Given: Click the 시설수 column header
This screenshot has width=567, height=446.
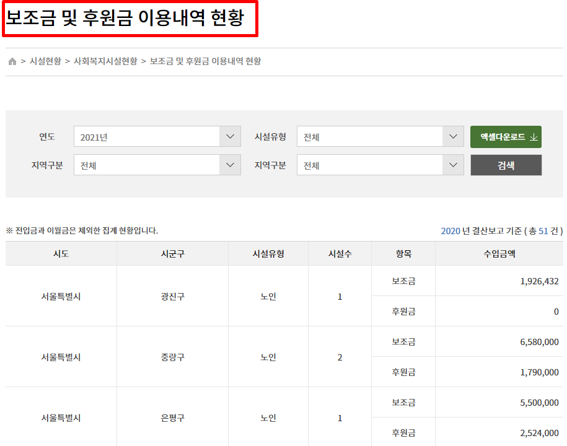Looking at the screenshot, I should point(340,254).
